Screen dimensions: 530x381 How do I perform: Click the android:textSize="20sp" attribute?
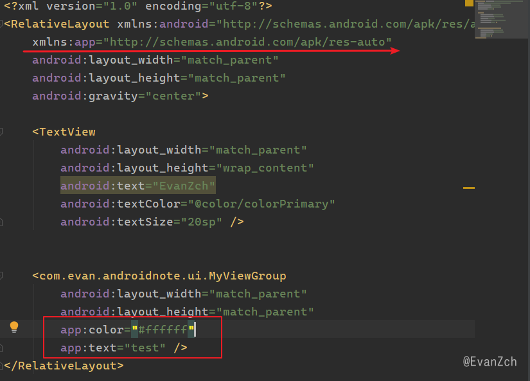pos(141,222)
